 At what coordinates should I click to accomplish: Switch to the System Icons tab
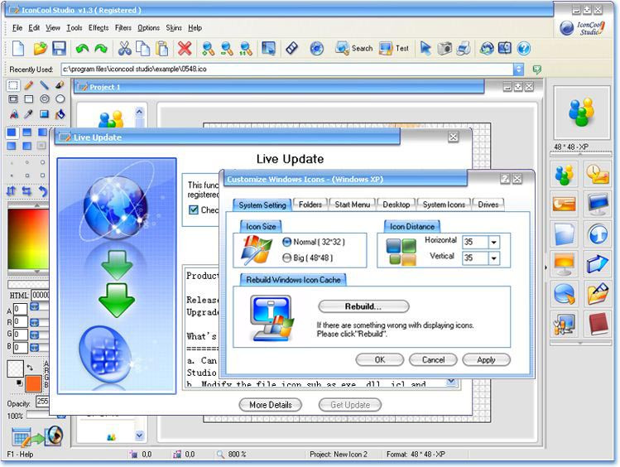[444, 205]
